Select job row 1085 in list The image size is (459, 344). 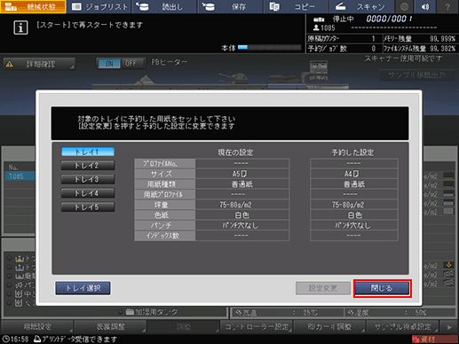(20, 176)
